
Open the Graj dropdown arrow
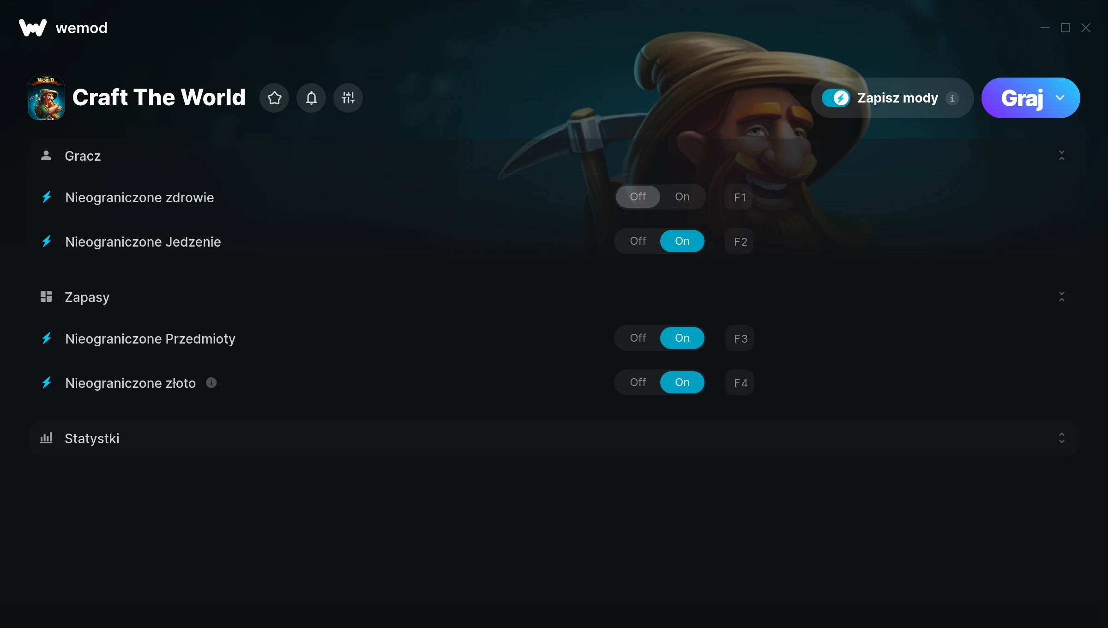tap(1060, 98)
